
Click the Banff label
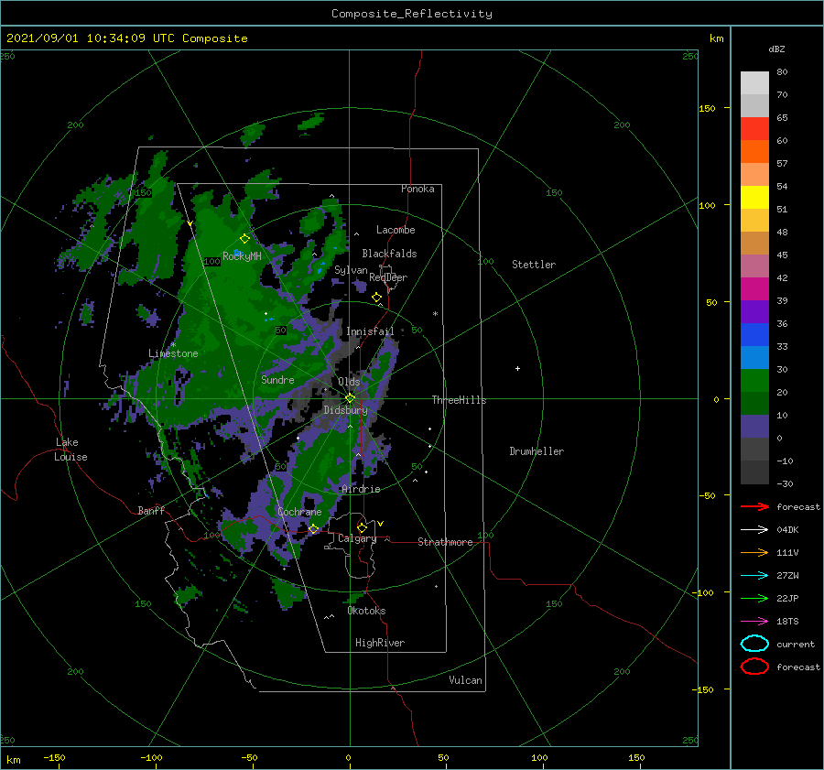151,510
